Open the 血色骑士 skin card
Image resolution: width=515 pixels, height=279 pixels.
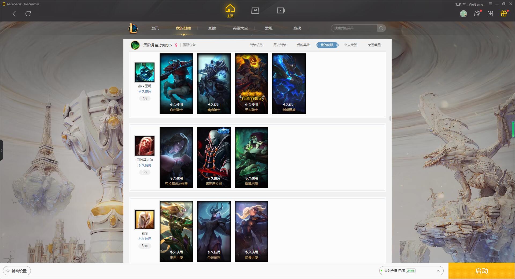pyautogui.click(x=176, y=84)
